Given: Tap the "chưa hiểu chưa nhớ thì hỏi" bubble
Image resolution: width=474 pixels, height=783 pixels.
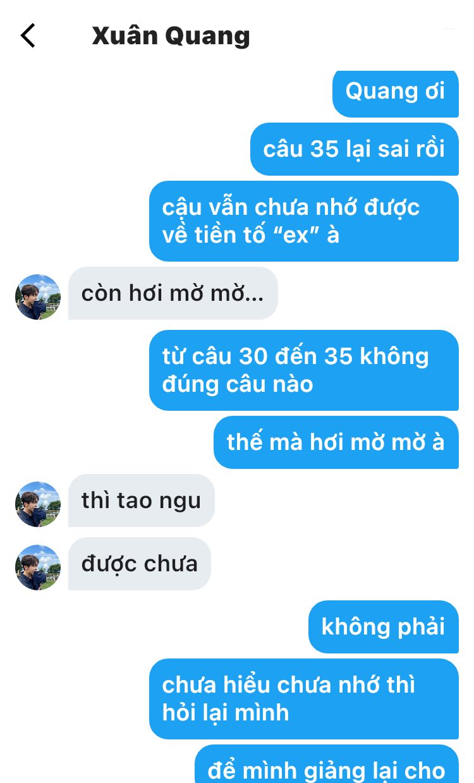Looking at the screenshot, I should 304,699.
